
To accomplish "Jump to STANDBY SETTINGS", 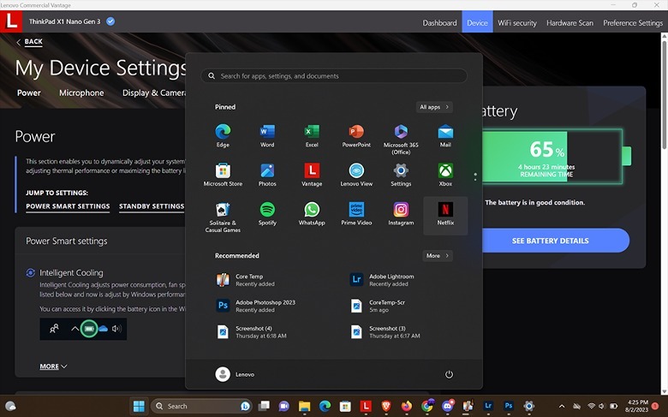I will tap(152, 206).
